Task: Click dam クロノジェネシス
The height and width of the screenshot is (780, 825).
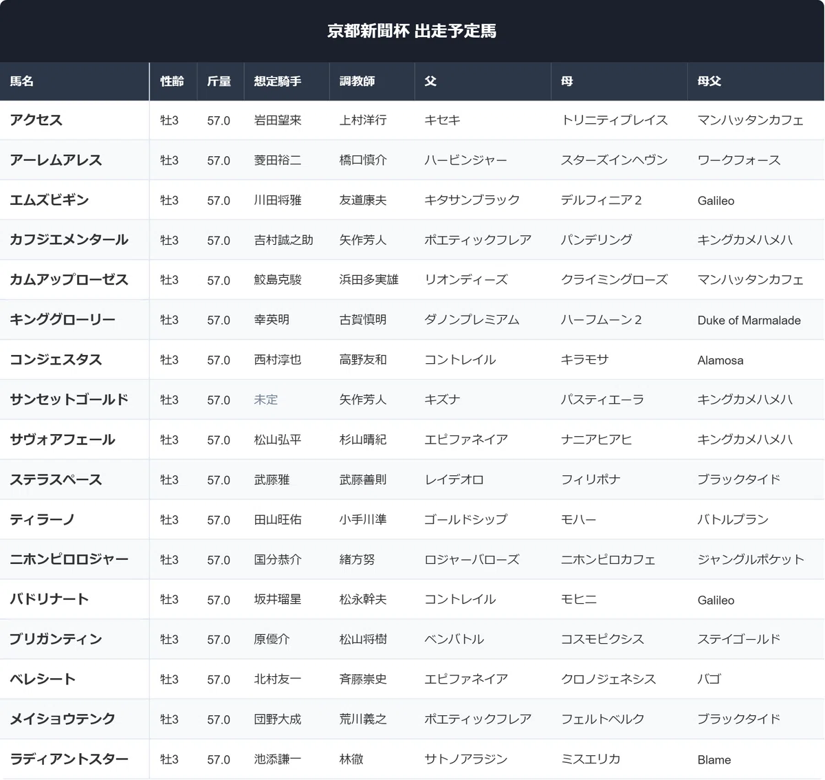Action: pos(608,679)
